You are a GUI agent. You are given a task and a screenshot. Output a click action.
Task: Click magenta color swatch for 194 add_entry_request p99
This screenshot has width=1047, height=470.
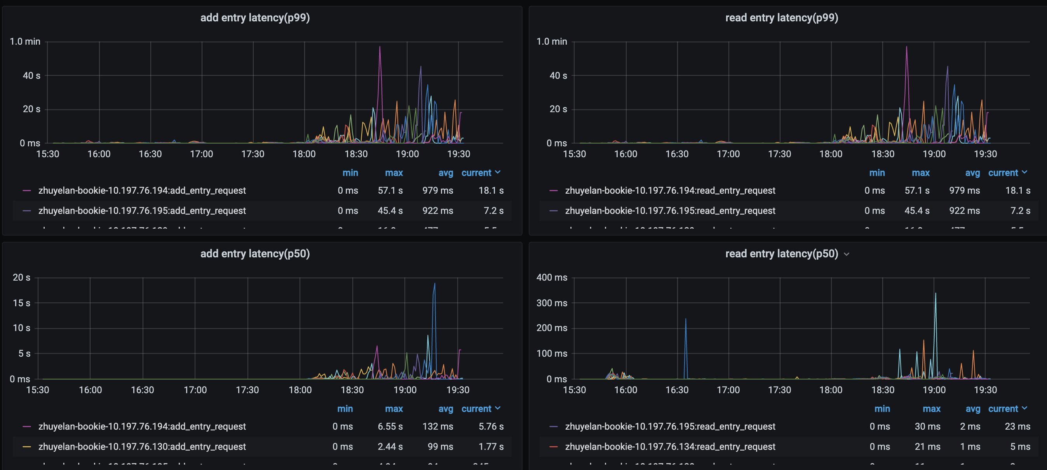tap(27, 190)
